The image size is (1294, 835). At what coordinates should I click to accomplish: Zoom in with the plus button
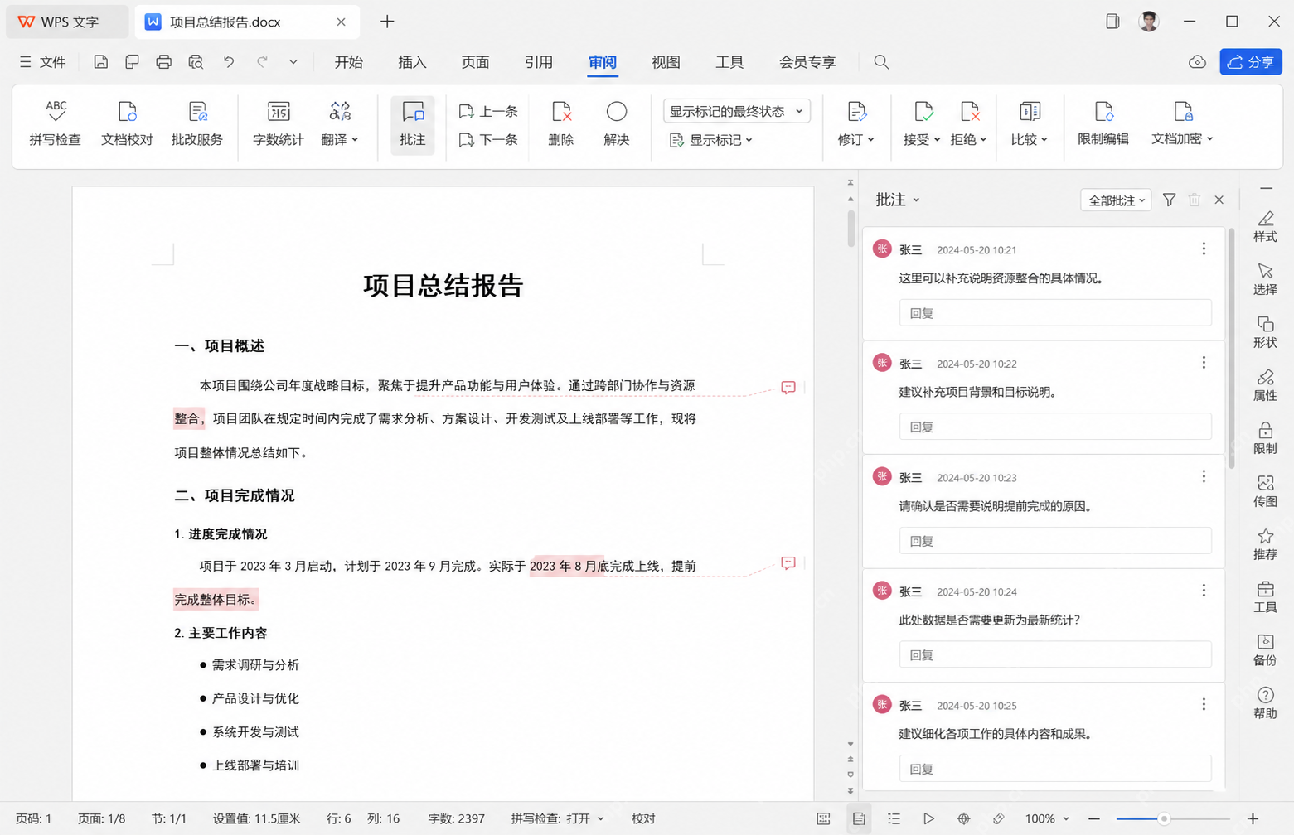(x=1253, y=818)
